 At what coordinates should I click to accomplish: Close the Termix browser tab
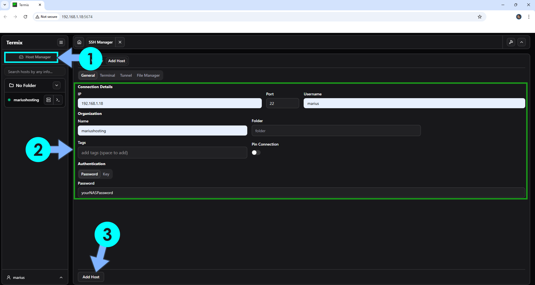coord(40,5)
